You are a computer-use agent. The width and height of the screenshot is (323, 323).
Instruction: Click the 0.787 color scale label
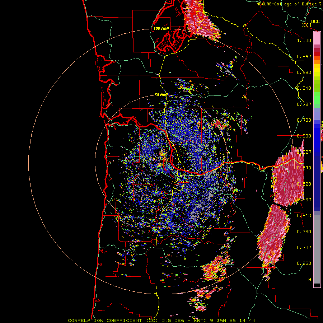pyautogui.click(x=304, y=104)
